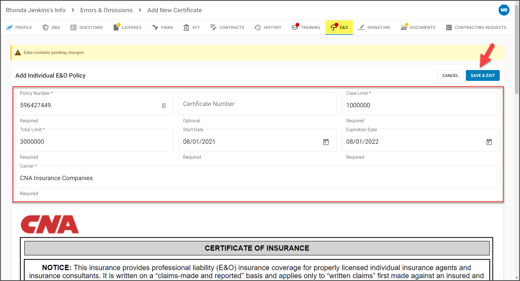Image resolution: width=520 pixels, height=281 pixels.
Task: Select the CONTRACTS tab
Action: (x=227, y=28)
